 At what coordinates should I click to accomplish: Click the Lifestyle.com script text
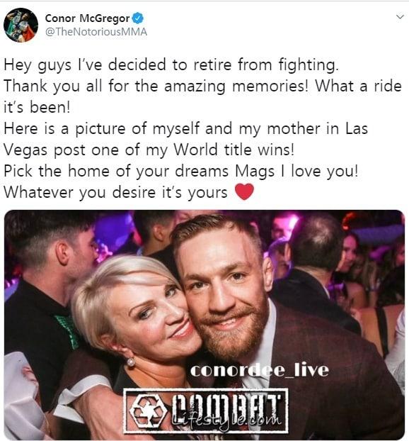pos(227,420)
